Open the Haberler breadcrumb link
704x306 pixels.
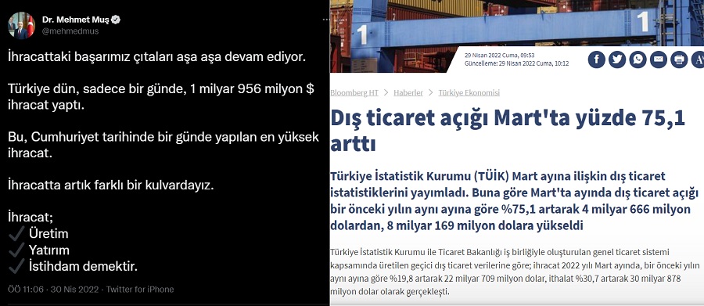pos(408,92)
